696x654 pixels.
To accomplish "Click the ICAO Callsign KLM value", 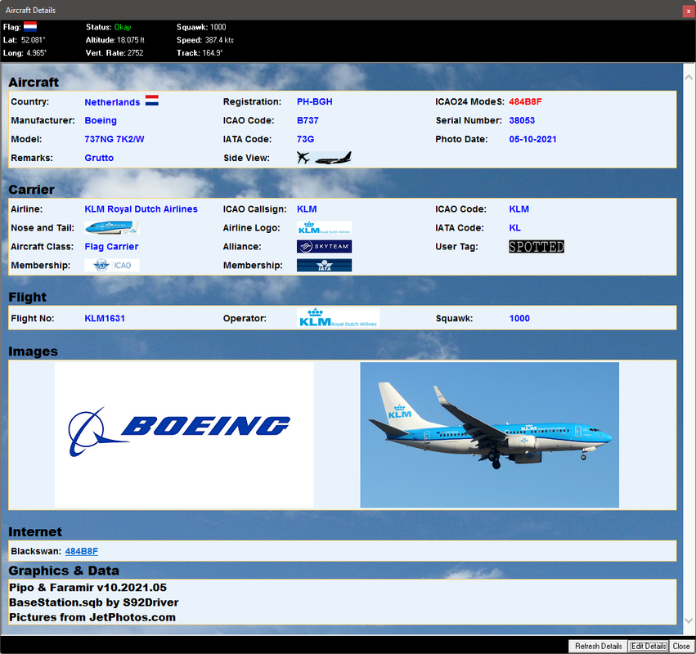I will coord(307,209).
